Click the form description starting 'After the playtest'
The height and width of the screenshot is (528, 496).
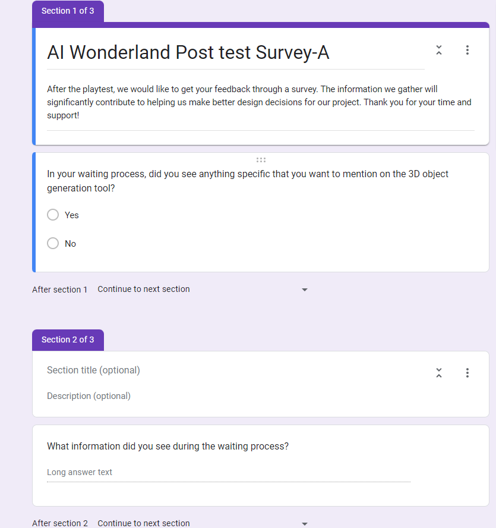(x=260, y=102)
